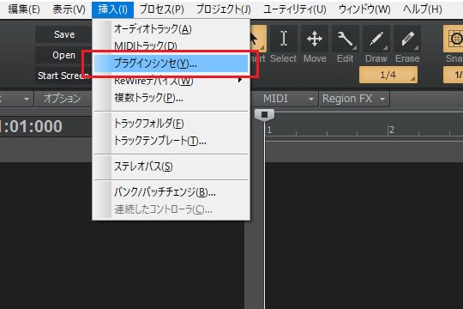Open the 編集(E) menu
The height and width of the screenshot is (309, 463).
(24, 9)
